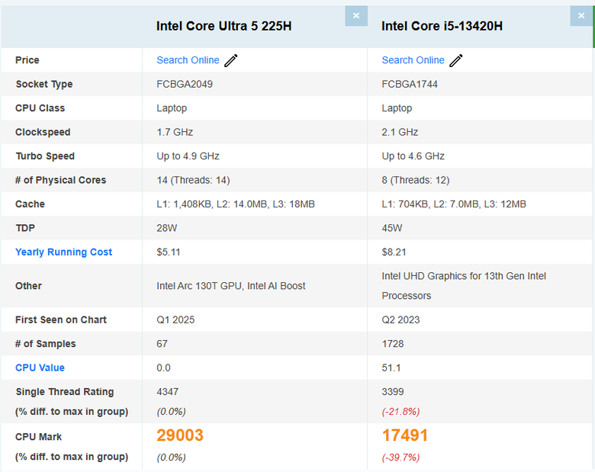Click the FCBGA2049 socket type cell
Viewport: 595px width, 472px height.
click(x=185, y=84)
